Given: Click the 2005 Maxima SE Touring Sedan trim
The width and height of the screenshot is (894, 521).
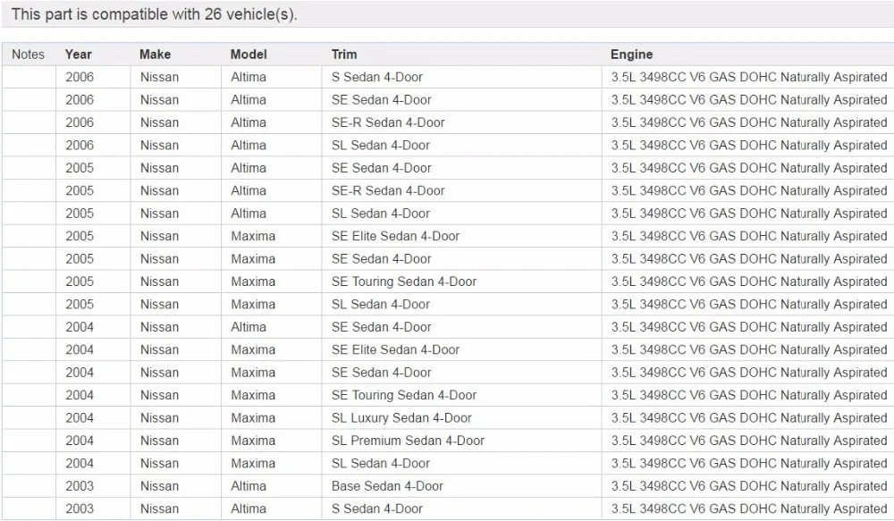Looking at the screenshot, I should [404, 282].
